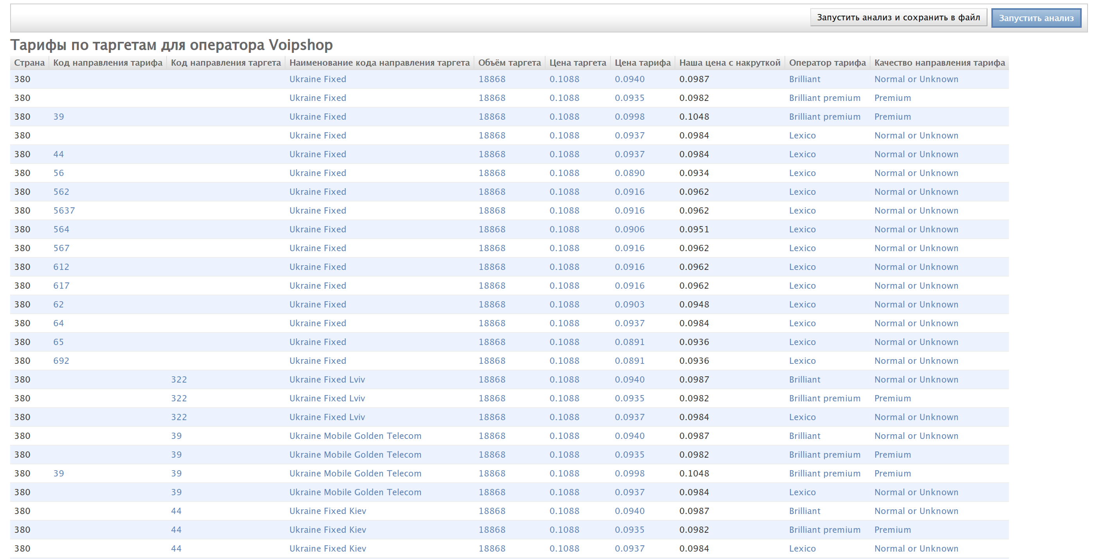Click the "Цена таргета" column header
This screenshot has width=1095, height=559.
[578, 63]
